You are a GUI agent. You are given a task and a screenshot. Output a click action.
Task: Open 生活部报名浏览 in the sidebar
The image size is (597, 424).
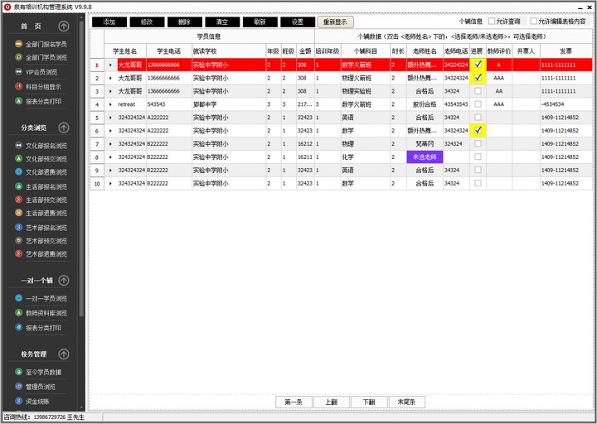tap(41, 186)
